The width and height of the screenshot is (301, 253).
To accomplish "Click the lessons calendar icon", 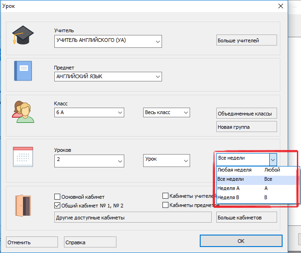I will (23, 157).
